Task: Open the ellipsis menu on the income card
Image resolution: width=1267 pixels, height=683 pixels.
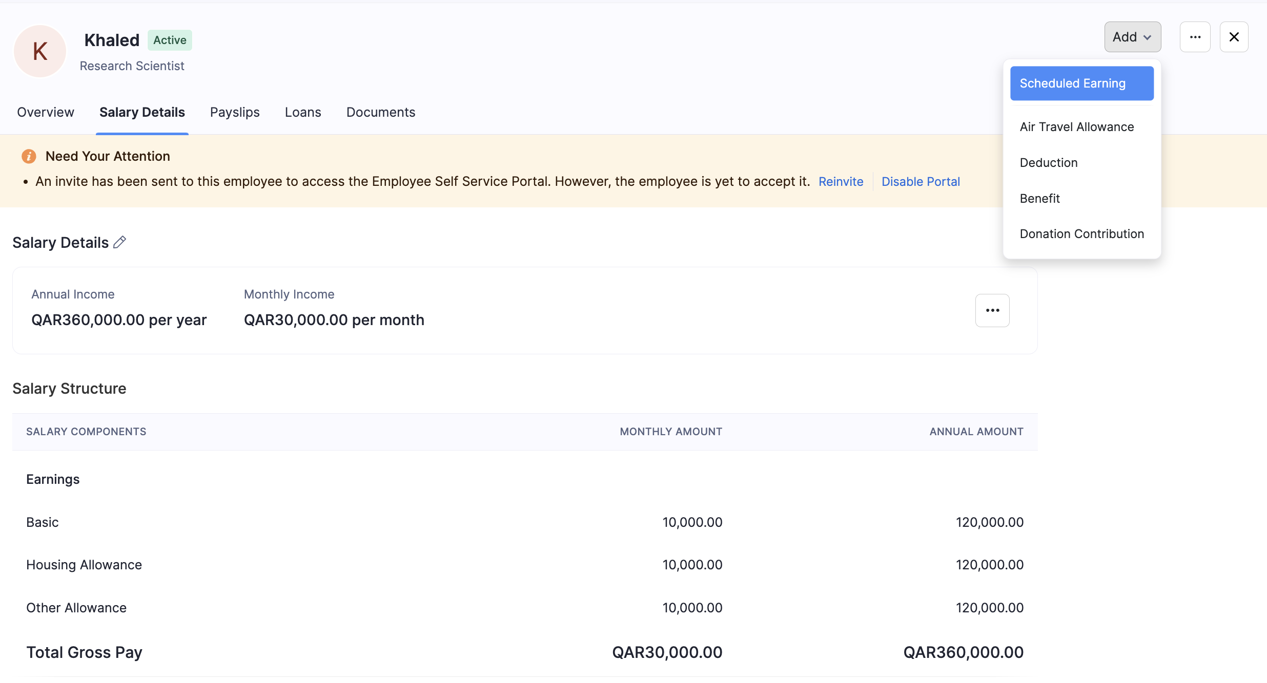Action: 992,310
